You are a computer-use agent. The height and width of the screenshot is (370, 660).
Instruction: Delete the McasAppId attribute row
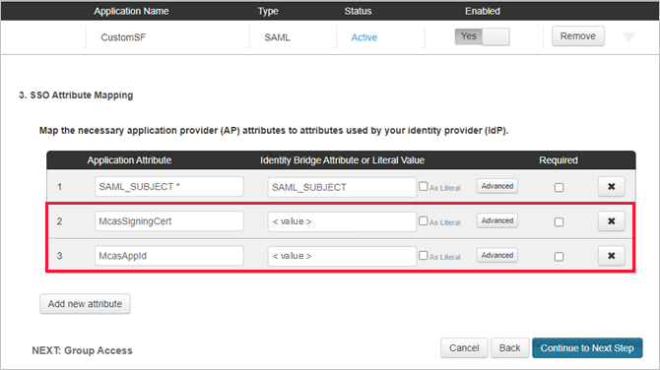click(x=611, y=256)
